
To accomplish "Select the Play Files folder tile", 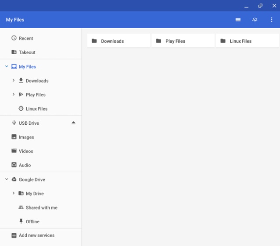I will [x=183, y=41].
